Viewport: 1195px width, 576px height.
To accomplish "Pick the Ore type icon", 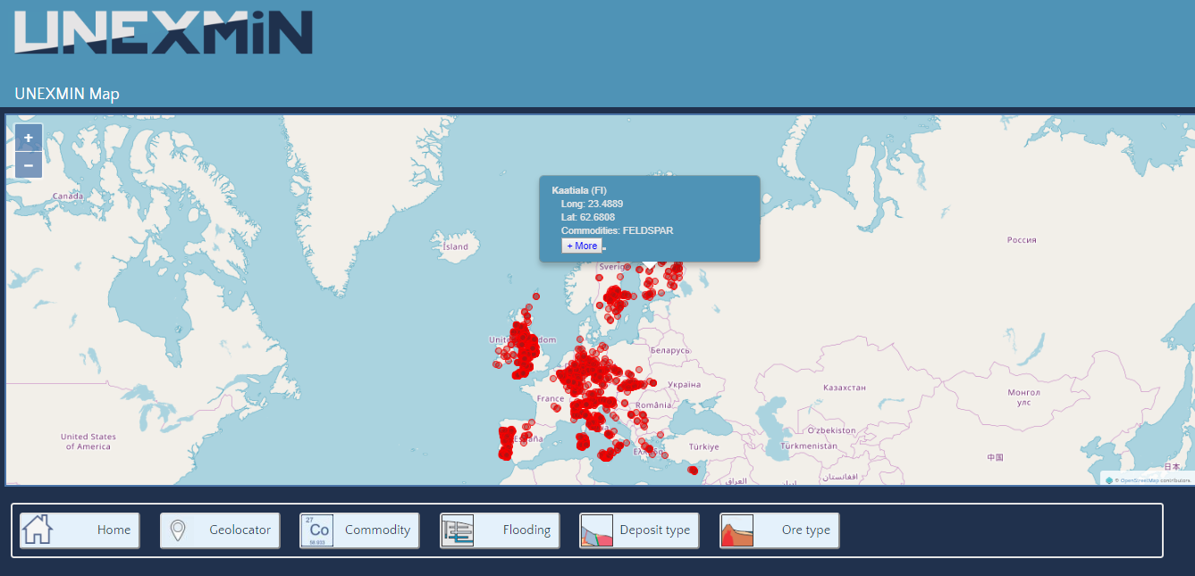I will 736,530.
